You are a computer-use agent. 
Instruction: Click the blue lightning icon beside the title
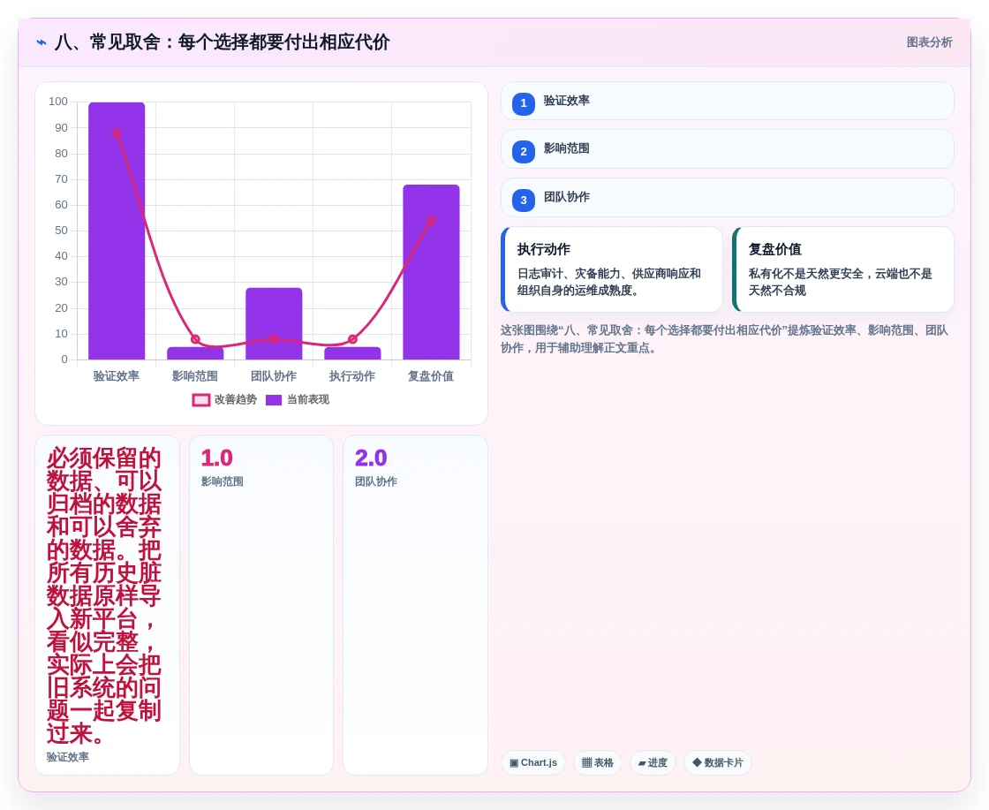pos(42,42)
